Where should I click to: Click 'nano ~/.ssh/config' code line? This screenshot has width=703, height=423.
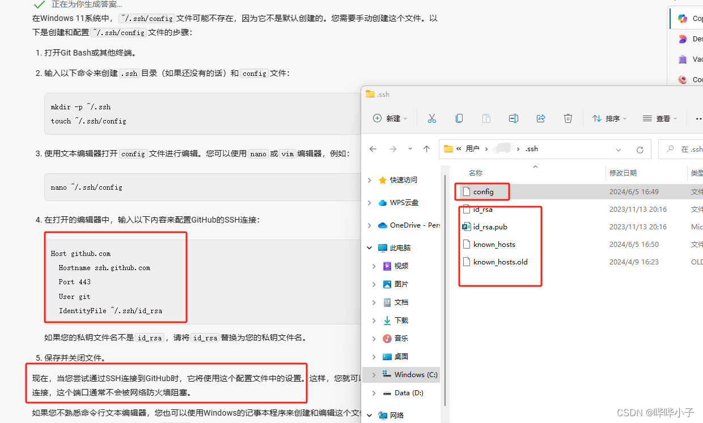[x=86, y=187]
